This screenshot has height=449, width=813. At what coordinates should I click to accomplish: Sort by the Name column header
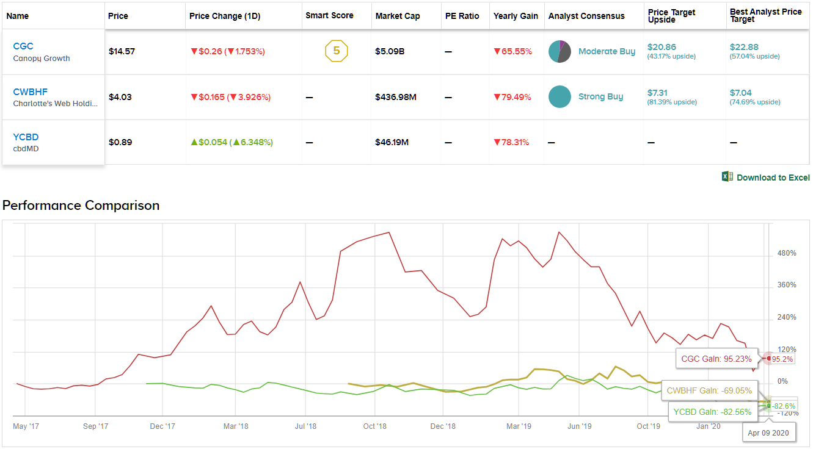click(x=18, y=16)
